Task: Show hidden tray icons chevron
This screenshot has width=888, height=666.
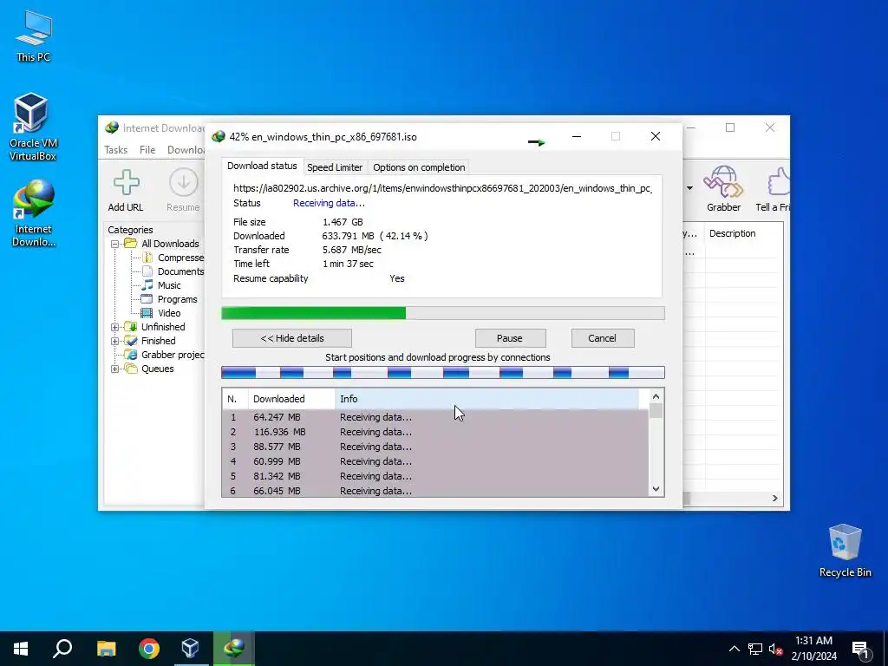Action: click(734, 649)
